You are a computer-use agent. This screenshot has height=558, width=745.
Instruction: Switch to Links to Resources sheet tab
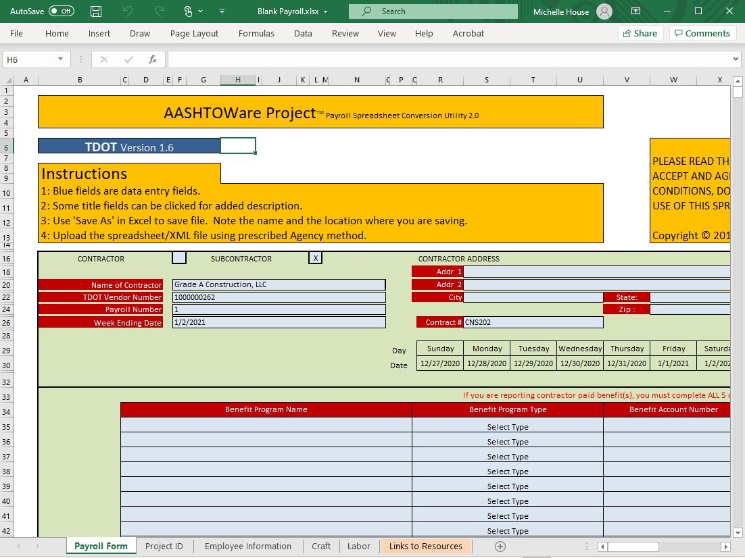click(426, 546)
